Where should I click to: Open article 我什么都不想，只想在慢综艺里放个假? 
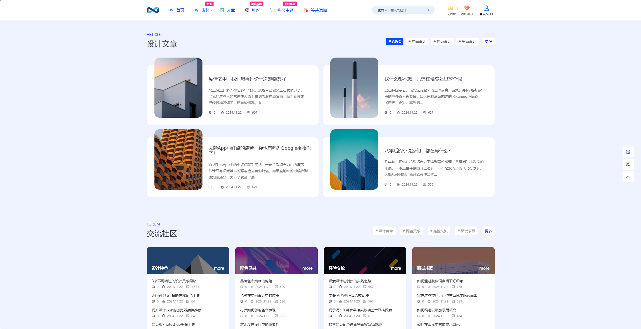click(x=423, y=79)
